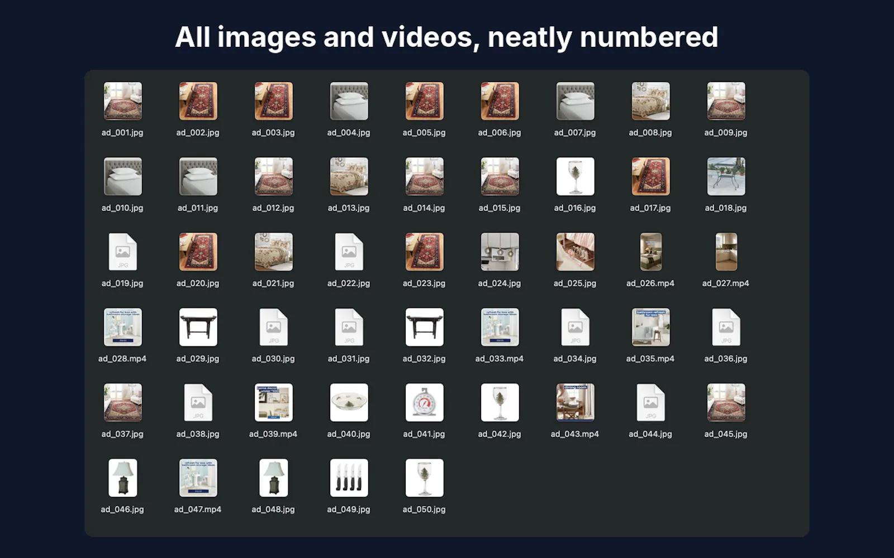The image size is (894, 558).
Task: Open the ad_033.mp4 video thumbnail
Action: (500, 327)
